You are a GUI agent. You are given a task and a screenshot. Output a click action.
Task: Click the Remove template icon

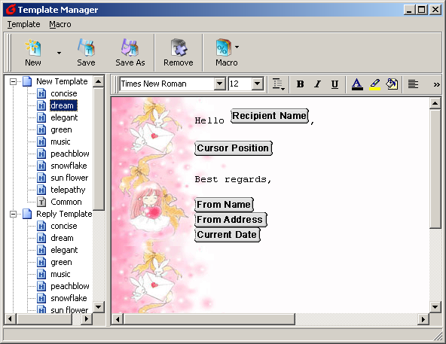click(179, 53)
